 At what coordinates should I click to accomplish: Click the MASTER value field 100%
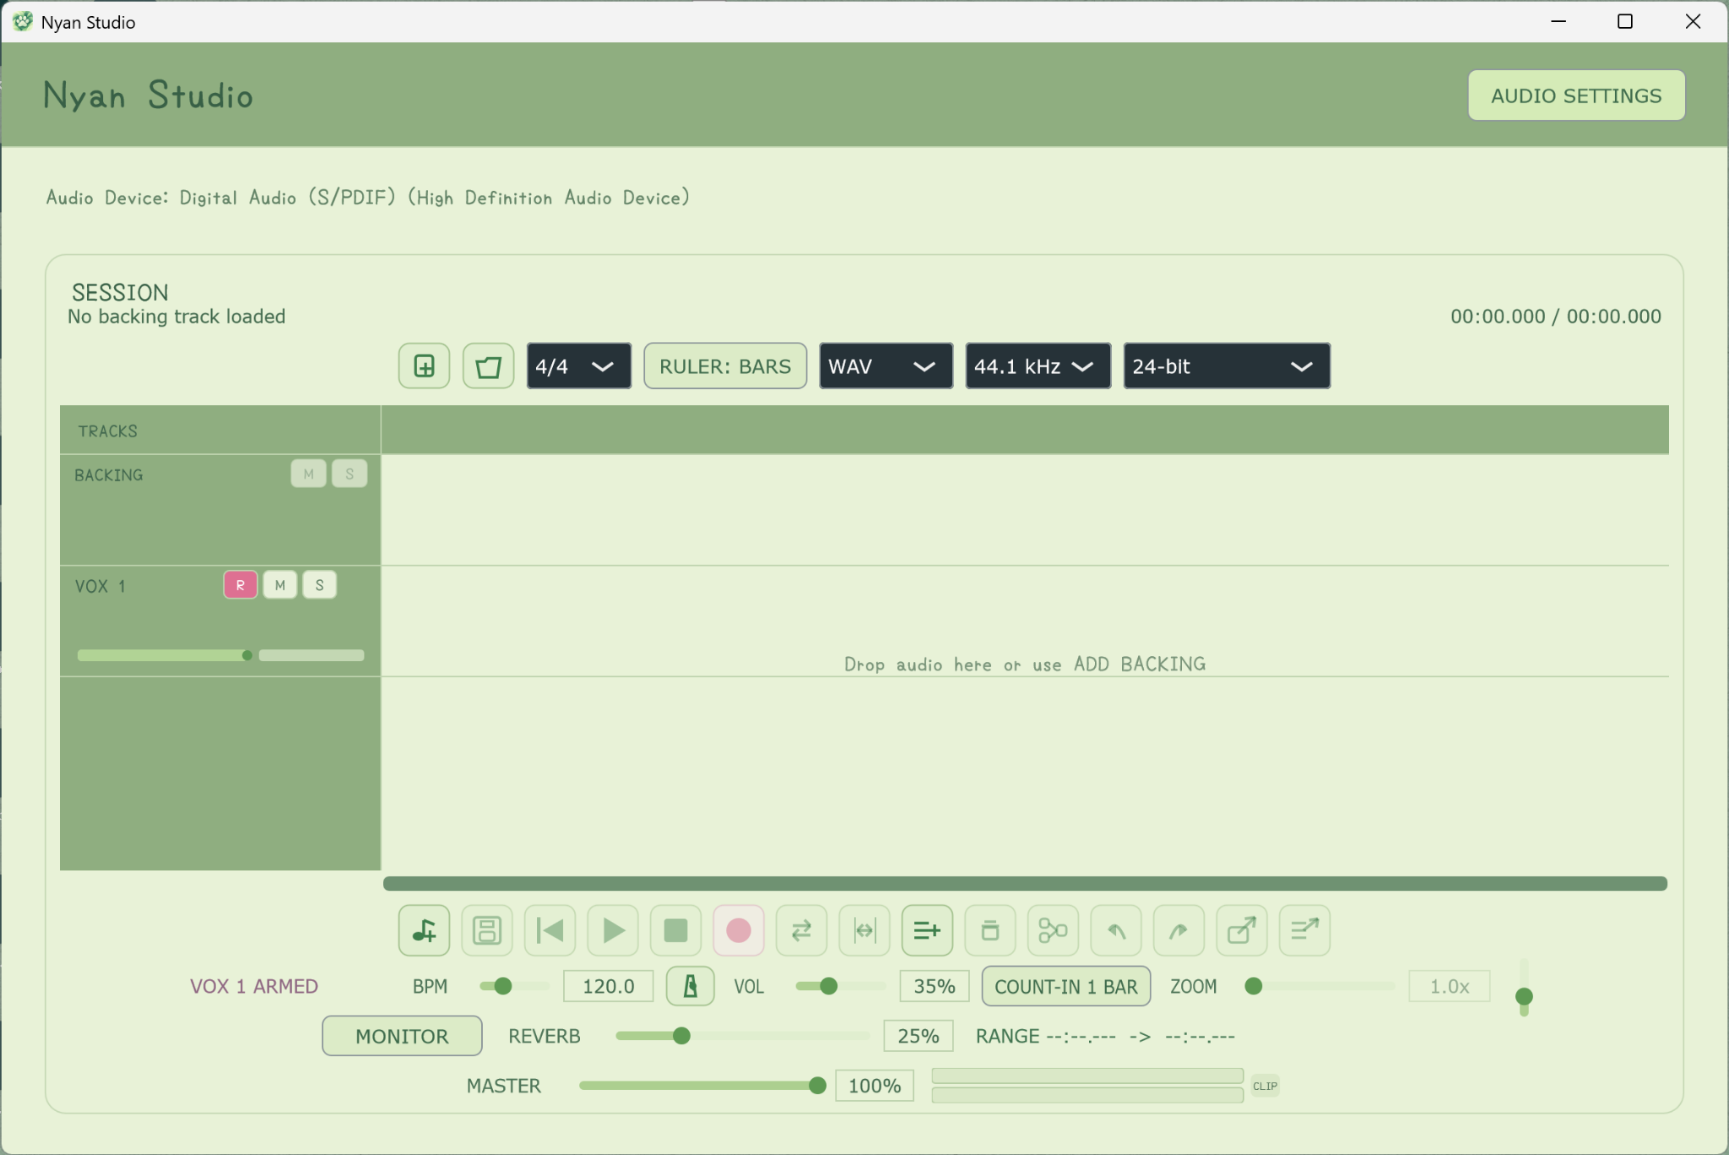(875, 1086)
